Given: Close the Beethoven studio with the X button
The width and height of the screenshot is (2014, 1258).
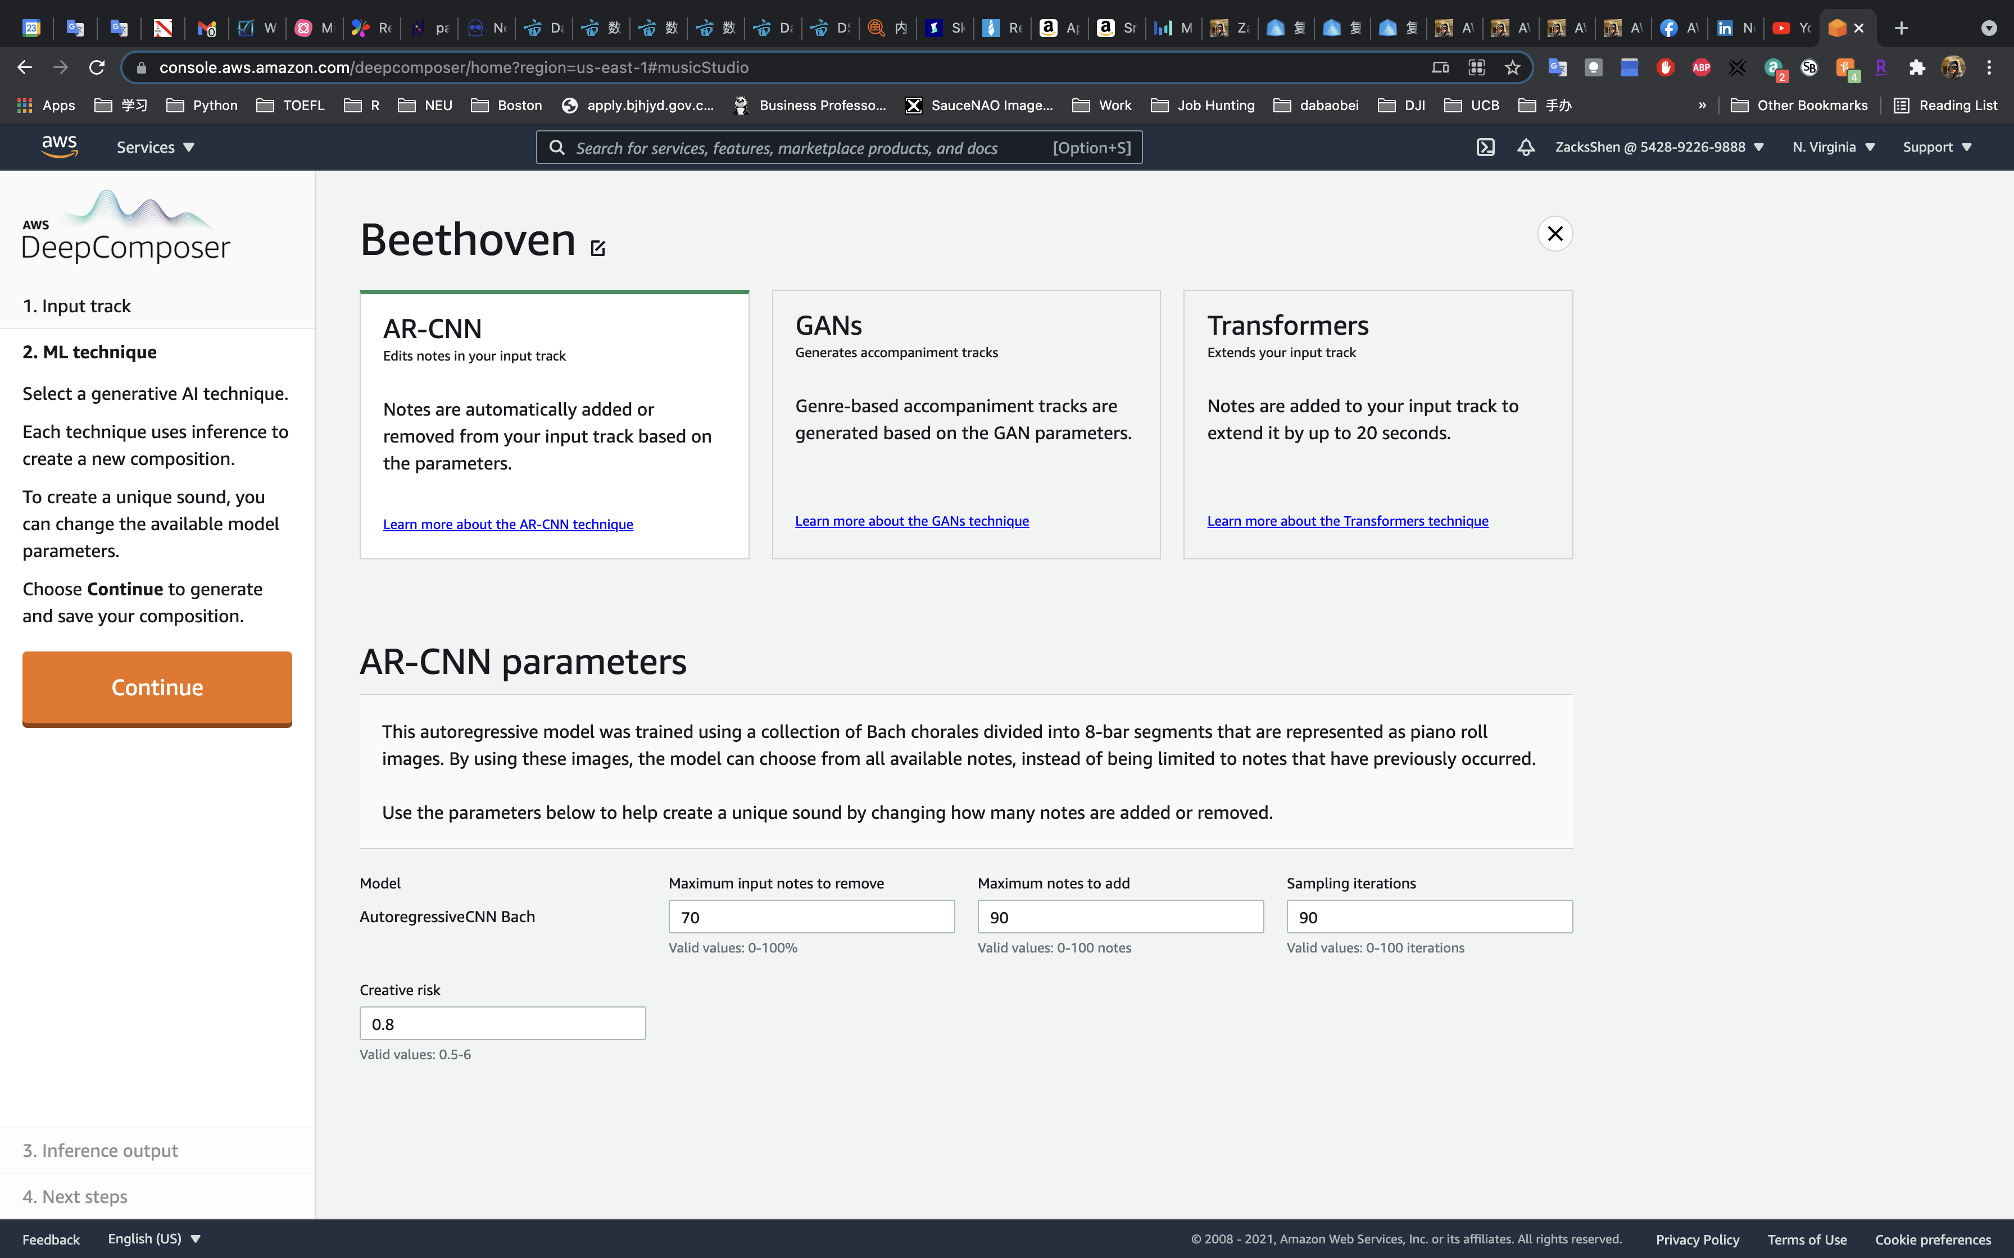Looking at the screenshot, I should tap(1554, 234).
